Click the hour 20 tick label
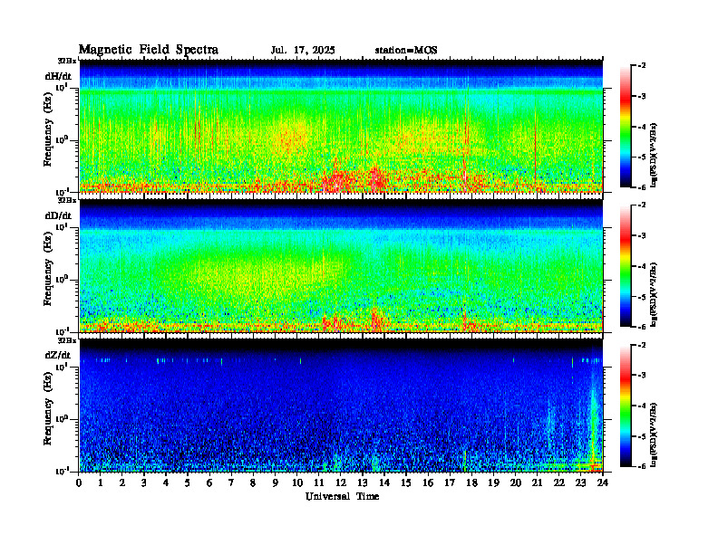The height and width of the screenshot is (554, 718). point(515,482)
